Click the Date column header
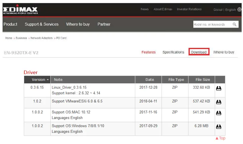 coord(148,79)
